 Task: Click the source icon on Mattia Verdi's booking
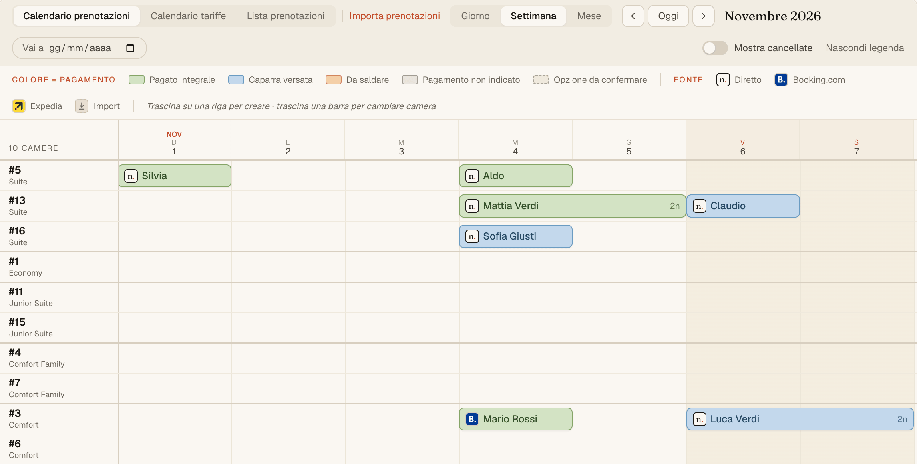472,206
